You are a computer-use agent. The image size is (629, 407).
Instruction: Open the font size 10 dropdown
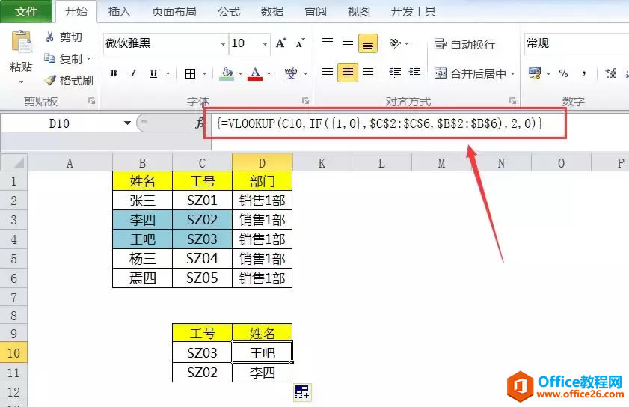pos(266,43)
